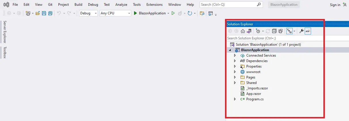349x121 pixels.
Task: Expand the Shared folder
Action: point(235,83)
